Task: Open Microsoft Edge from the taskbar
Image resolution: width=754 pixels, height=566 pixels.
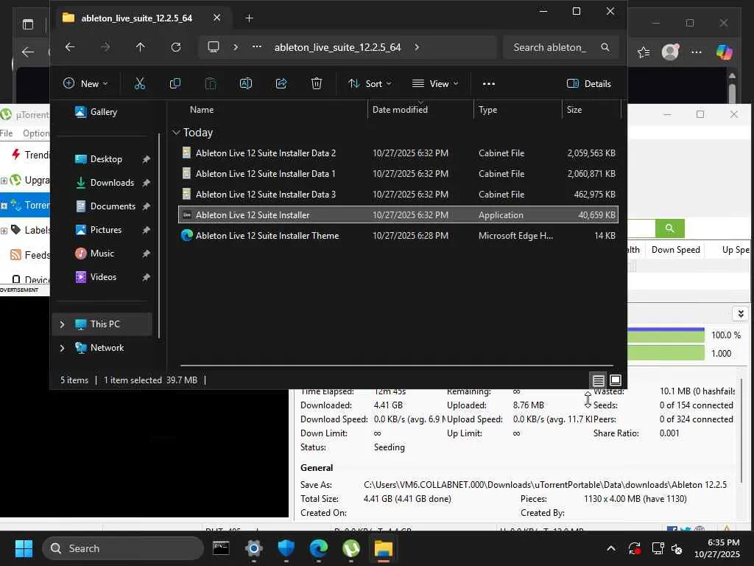Action: click(x=318, y=548)
